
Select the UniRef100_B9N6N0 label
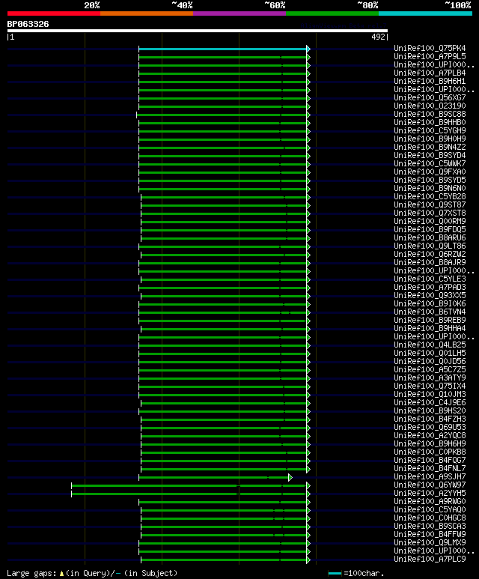(x=430, y=188)
